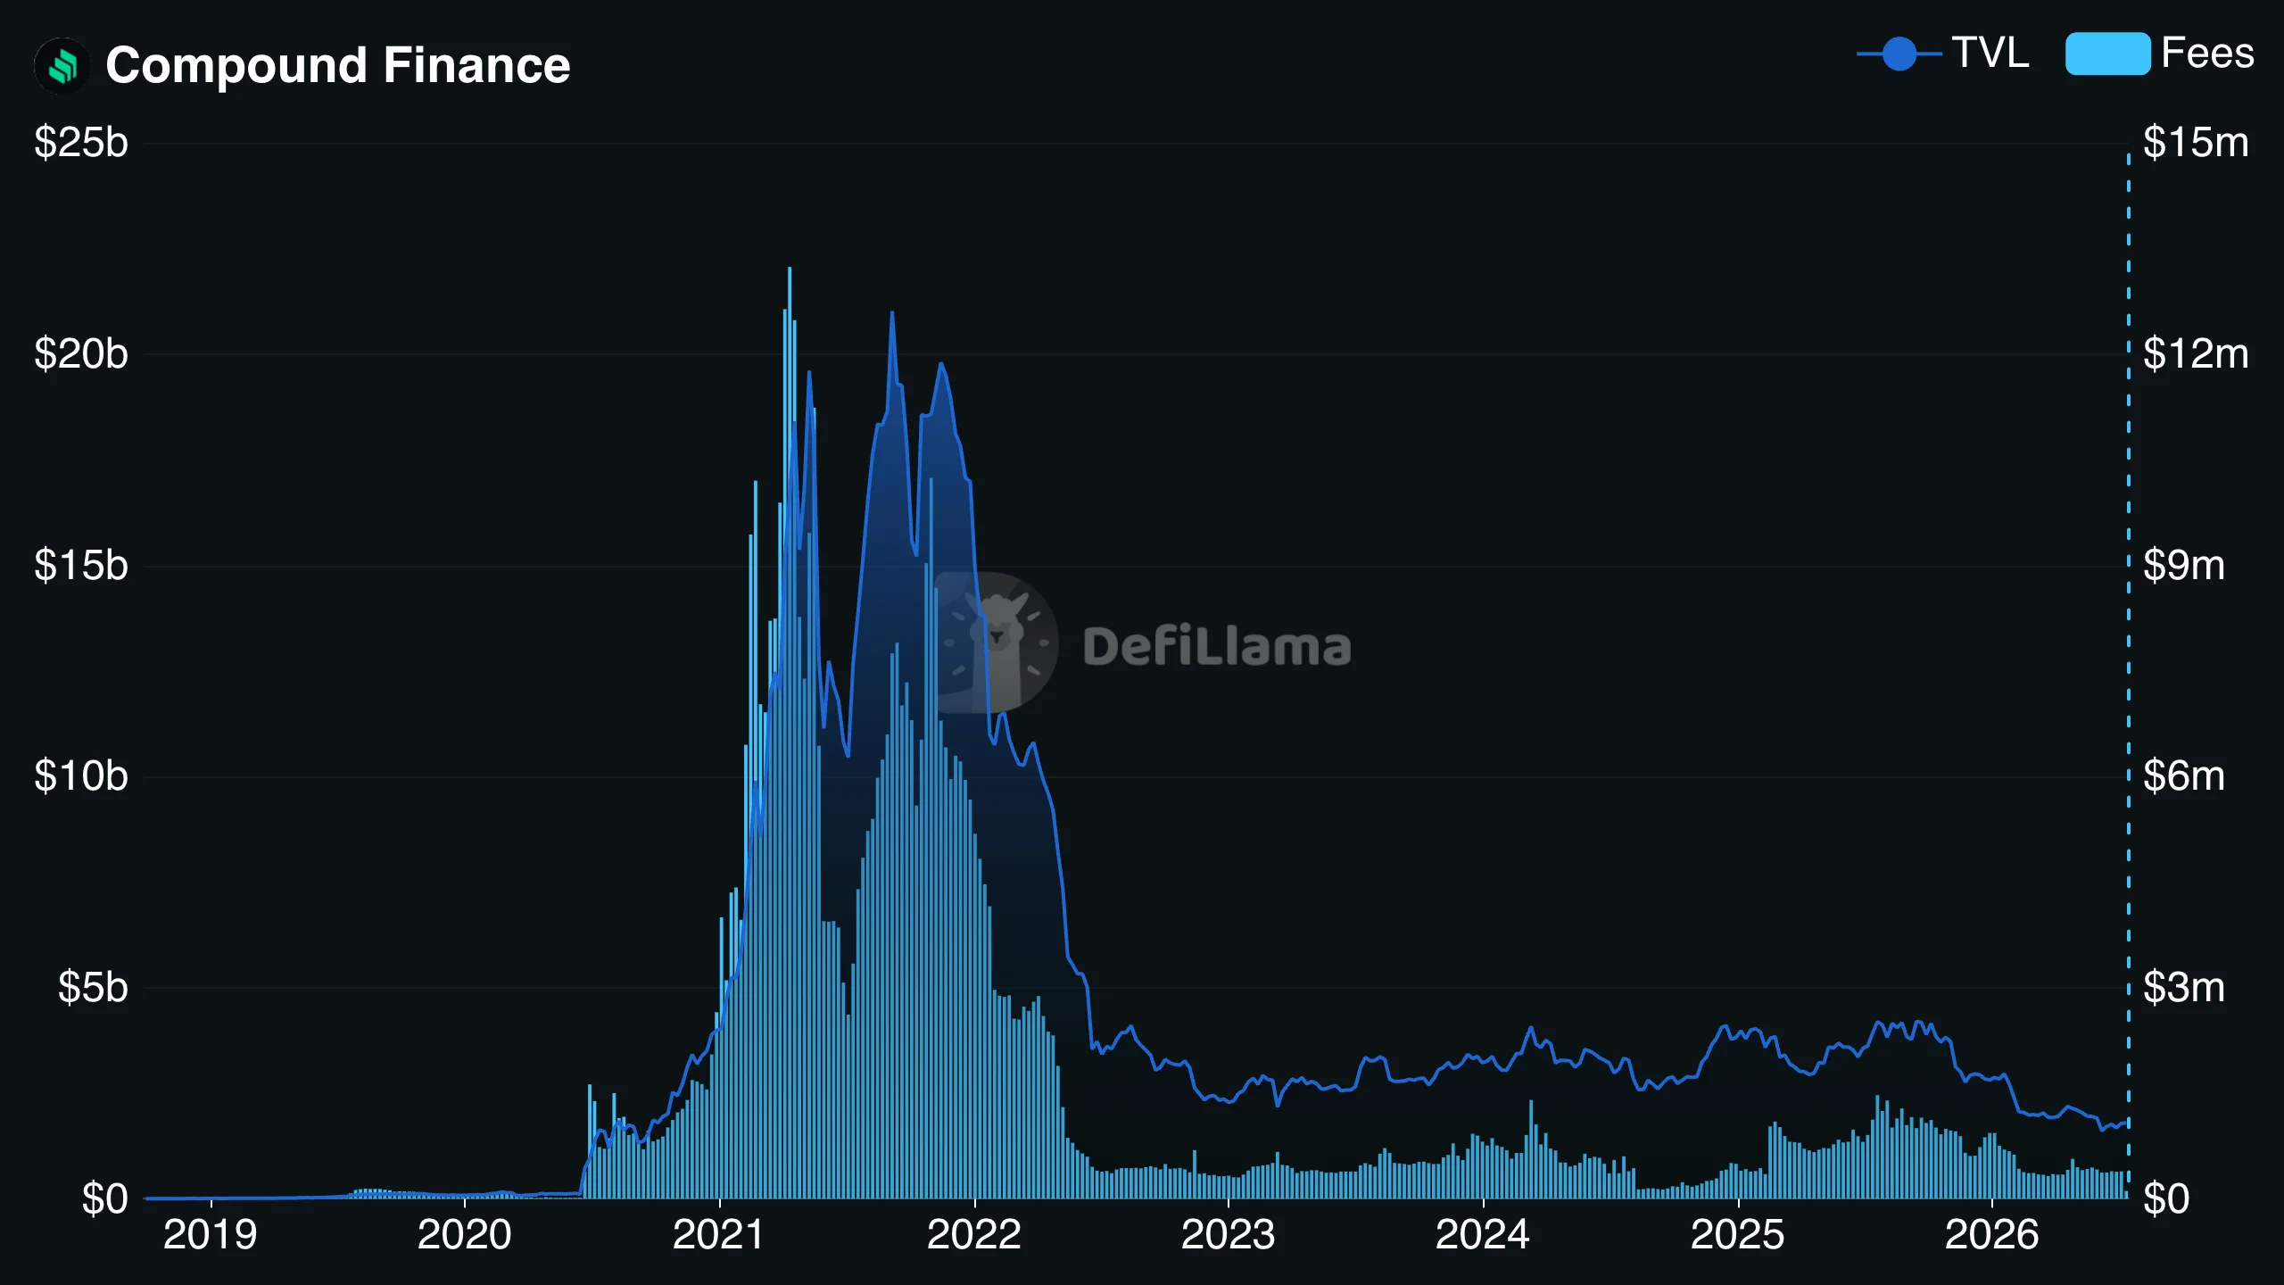
Task: Click the tallest Fees bar in 2021
Action: pyautogui.click(x=790, y=732)
